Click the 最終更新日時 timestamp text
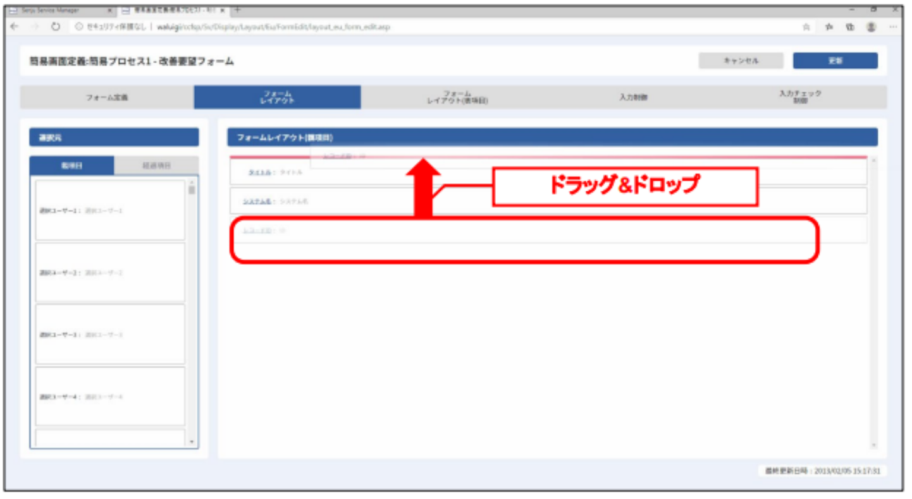Image resolution: width=912 pixels, height=499 pixels. pos(823,471)
